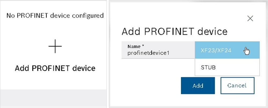Select XF23/XF24 from the port list

[227, 50]
